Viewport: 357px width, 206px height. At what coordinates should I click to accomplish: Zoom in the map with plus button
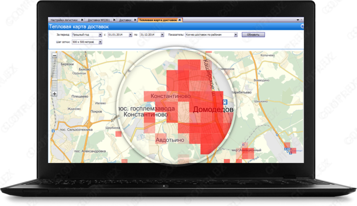coord(54,94)
